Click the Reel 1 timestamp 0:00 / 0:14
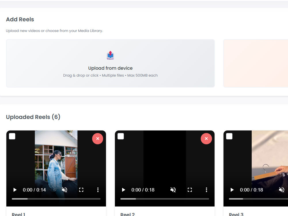Screen dimensions: 288x216 pos(34,190)
